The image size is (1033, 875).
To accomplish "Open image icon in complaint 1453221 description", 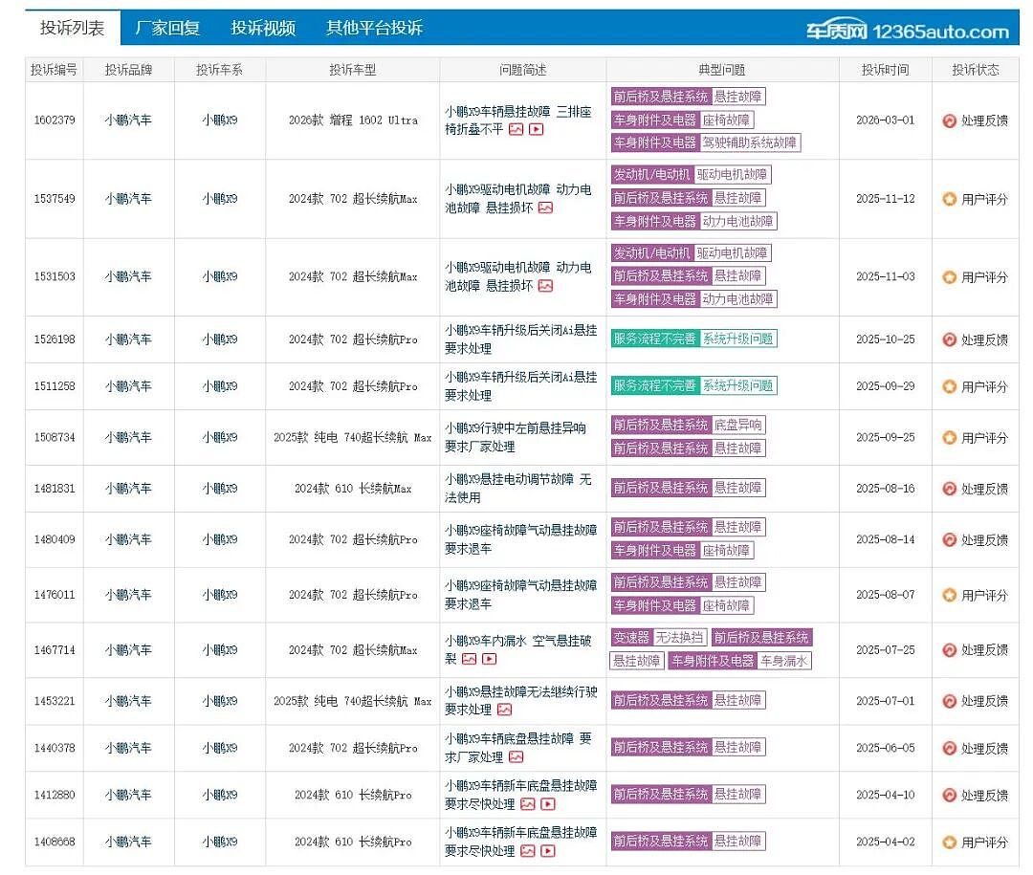I will click(505, 710).
